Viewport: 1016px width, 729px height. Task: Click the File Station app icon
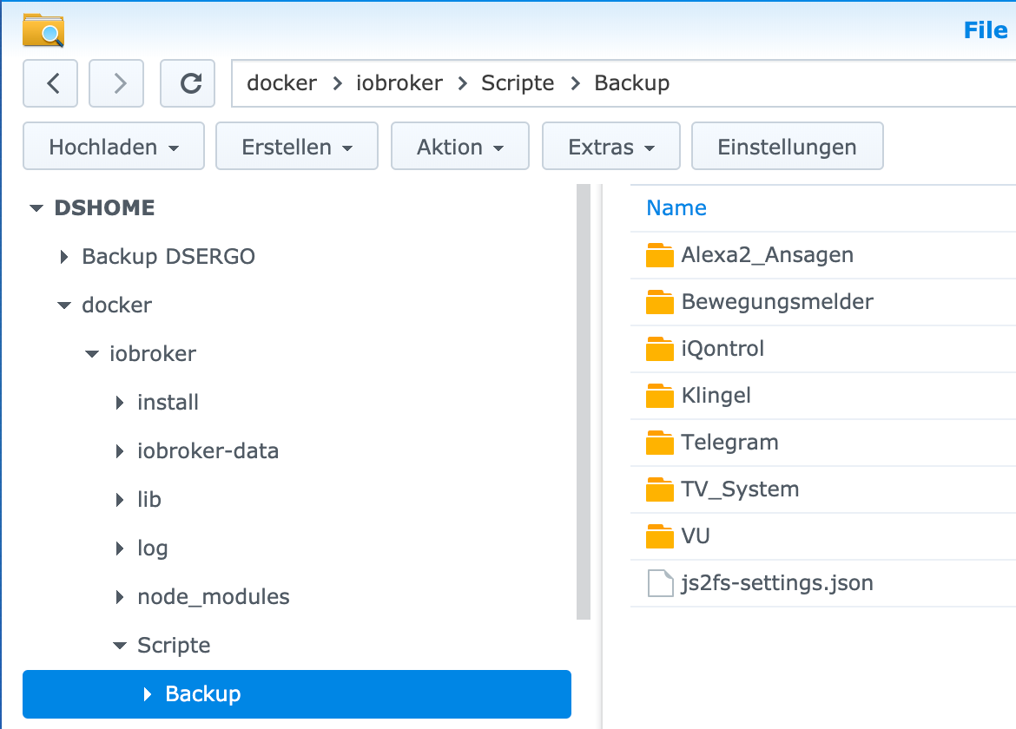tap(43, 30)
